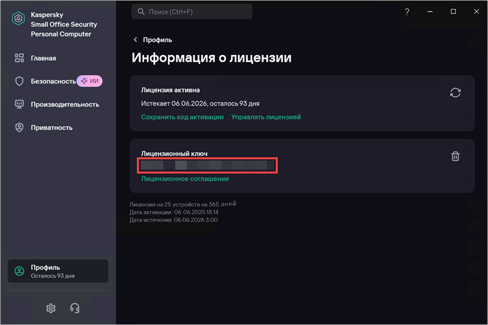The height and width of the screenshot is (325, 488).
Task: Click the text Лицензия активна
Action: (x=170, y=90)
